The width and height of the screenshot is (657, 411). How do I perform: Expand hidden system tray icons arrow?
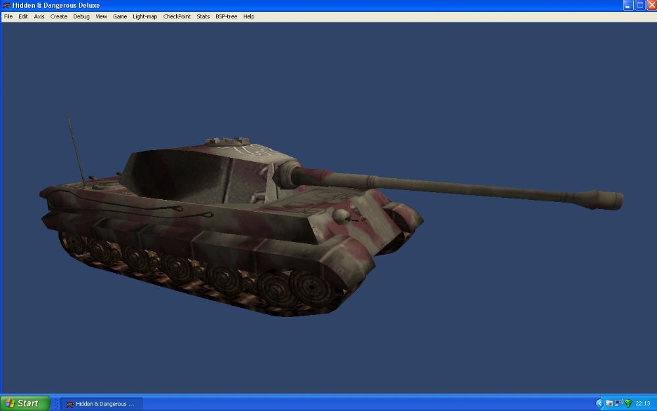pyautogui.click(x=599, y=404)
